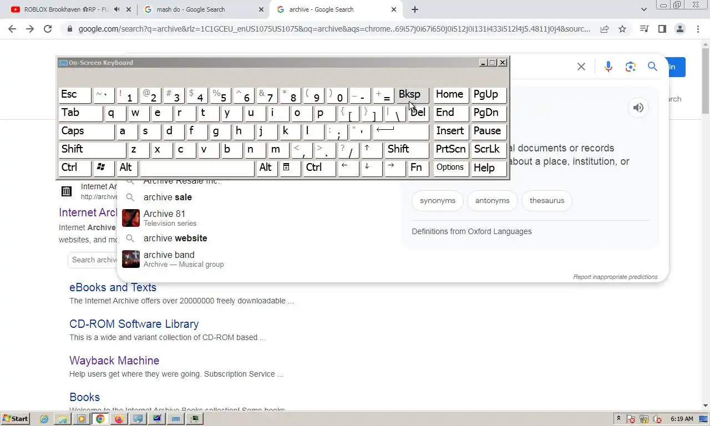Click the Chrome address bar
Image resolution: width=710 pixels, height=426 pixels.
tap(334, 29)
